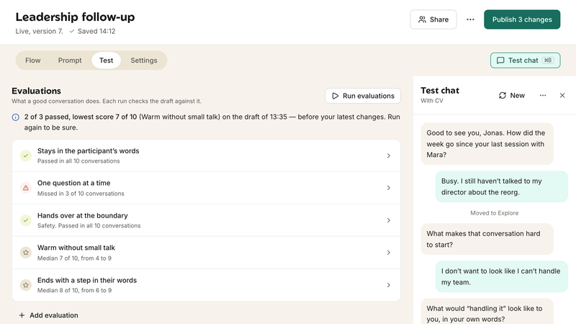
Task: Click "Live, version 7." status text
Action: coord(39,31)
